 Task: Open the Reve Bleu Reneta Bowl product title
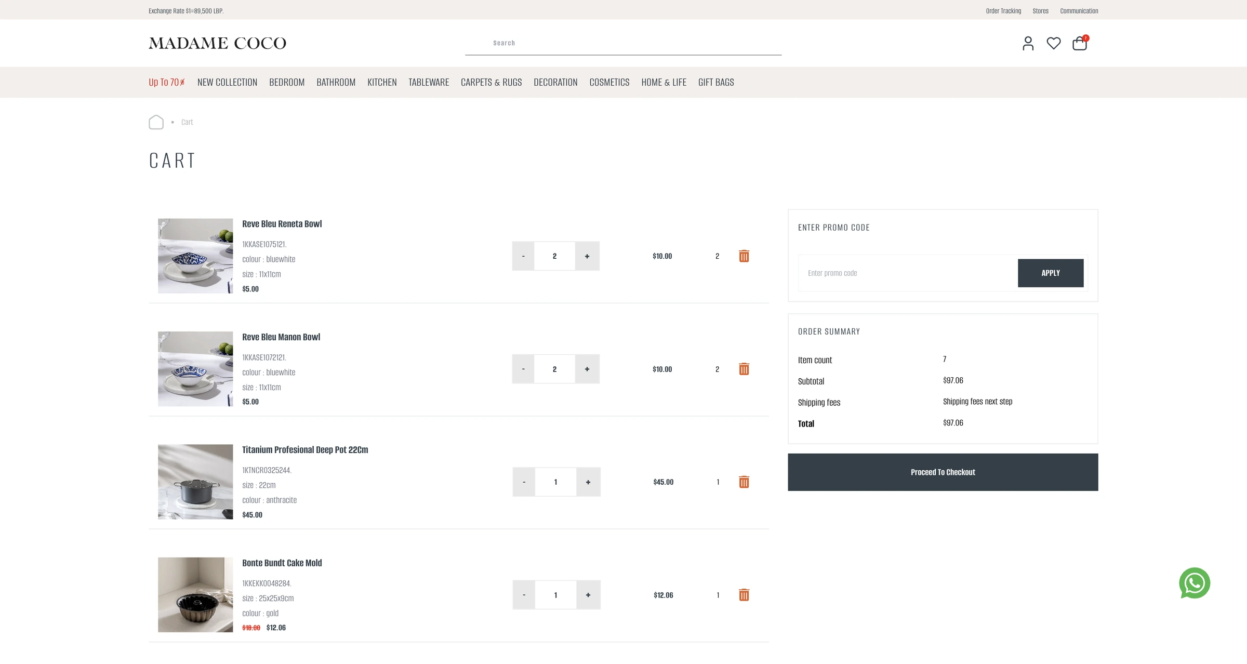pos(282,224)
